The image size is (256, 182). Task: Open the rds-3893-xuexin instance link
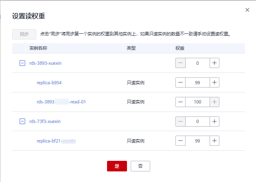coord(46,63)
